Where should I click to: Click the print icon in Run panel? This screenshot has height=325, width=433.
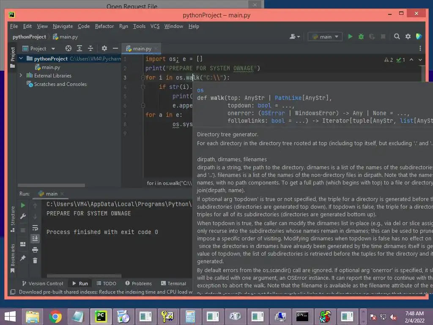pos(35,250)
